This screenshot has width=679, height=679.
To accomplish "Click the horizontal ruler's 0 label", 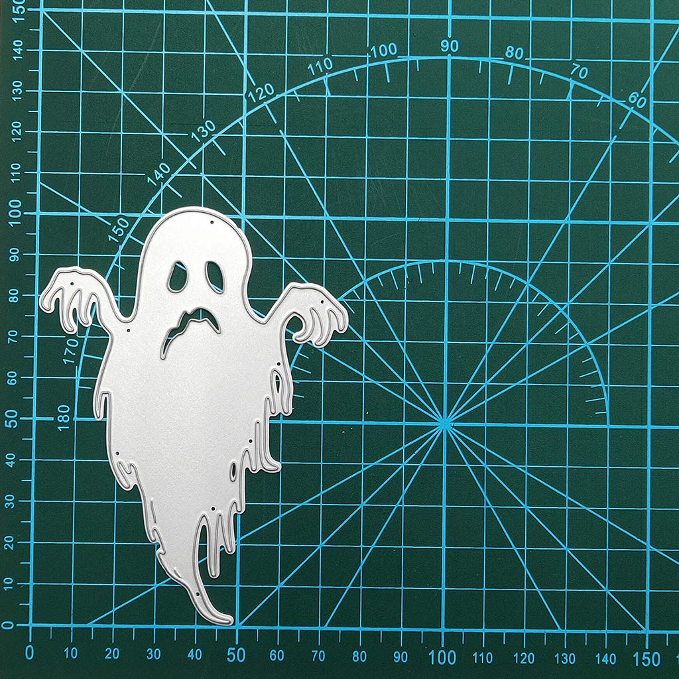I will pyautogui.click(x=29, y=653).
